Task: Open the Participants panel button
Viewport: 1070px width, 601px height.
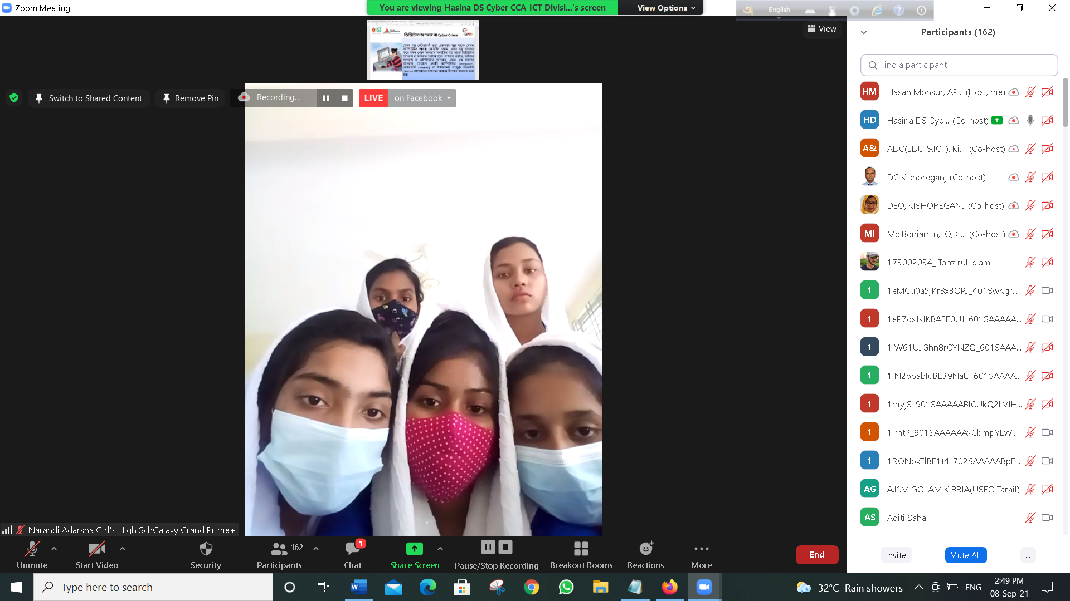Action: pyautogui.click(x=279, y=555)
